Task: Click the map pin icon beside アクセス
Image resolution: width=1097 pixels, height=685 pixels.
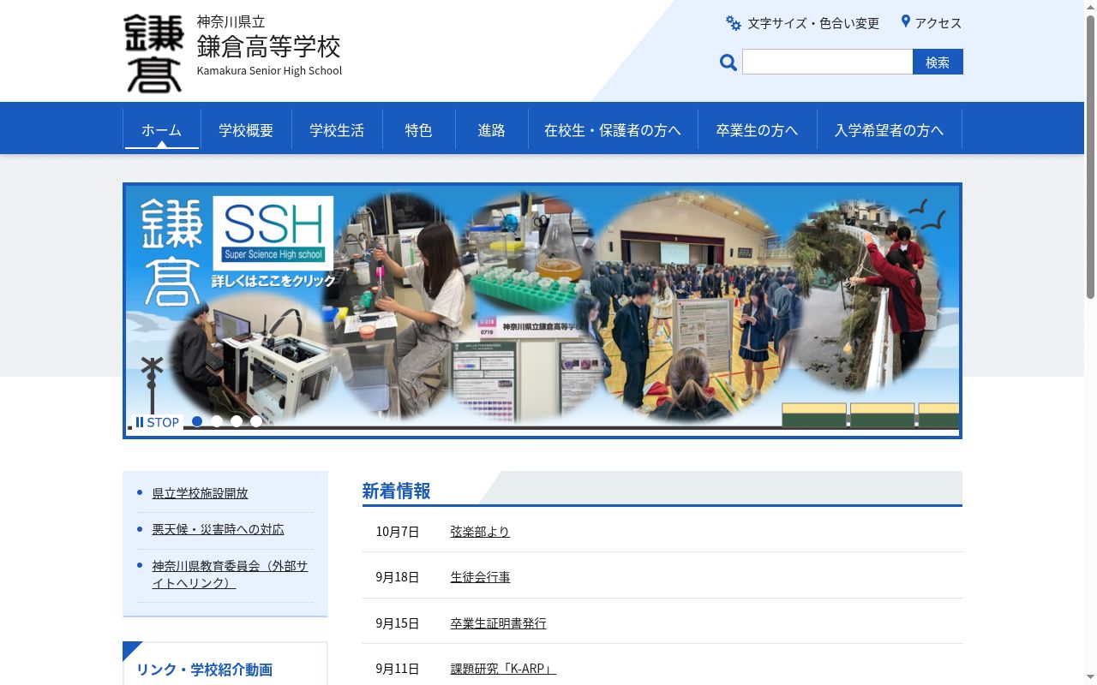Action: 905,21
